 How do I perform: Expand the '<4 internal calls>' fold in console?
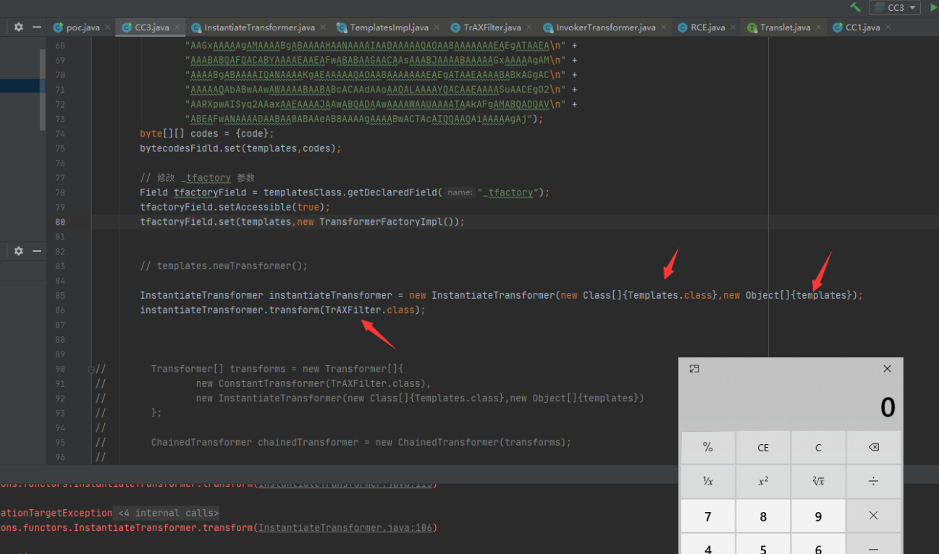(x=168, y=513)
